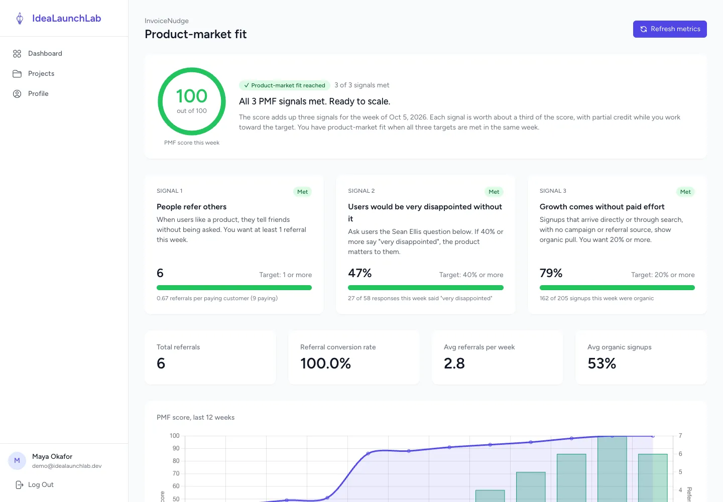
Task: Click the All 3 PMF signals met headline
Action: (x=315, y=101)
